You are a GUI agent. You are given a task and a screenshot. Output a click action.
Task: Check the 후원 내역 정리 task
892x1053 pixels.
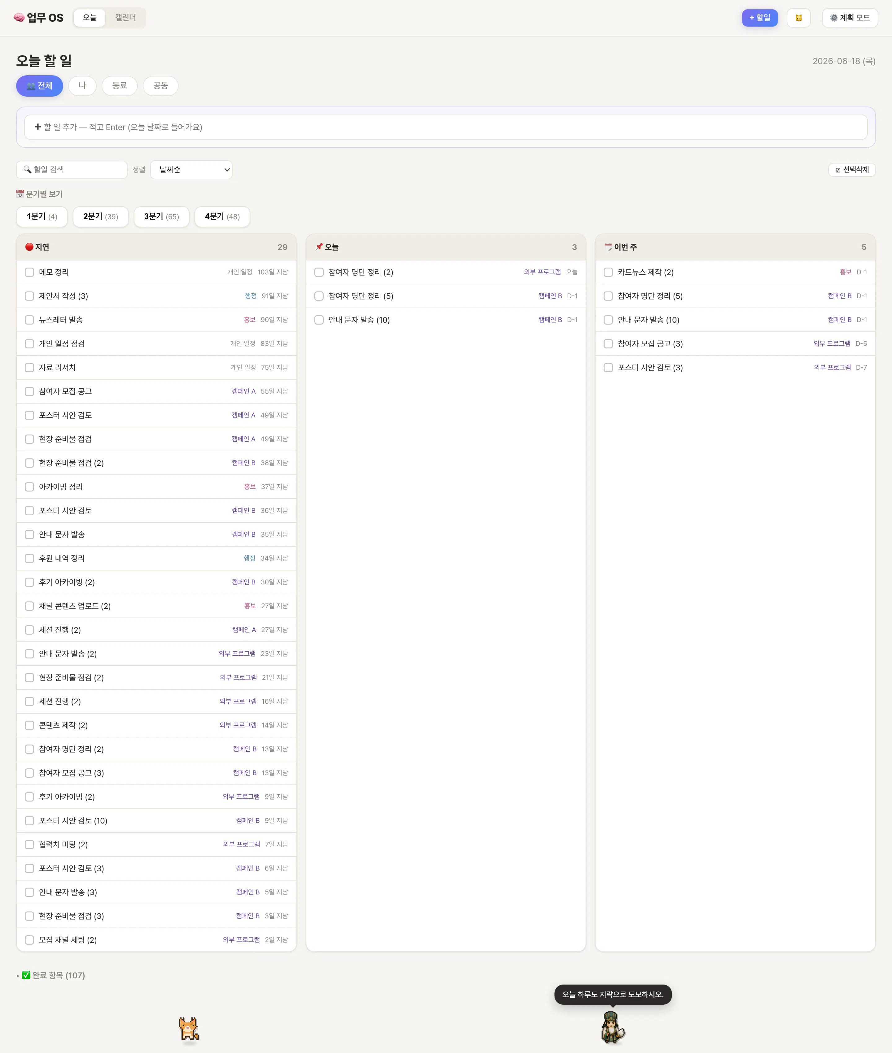[29, 558]
